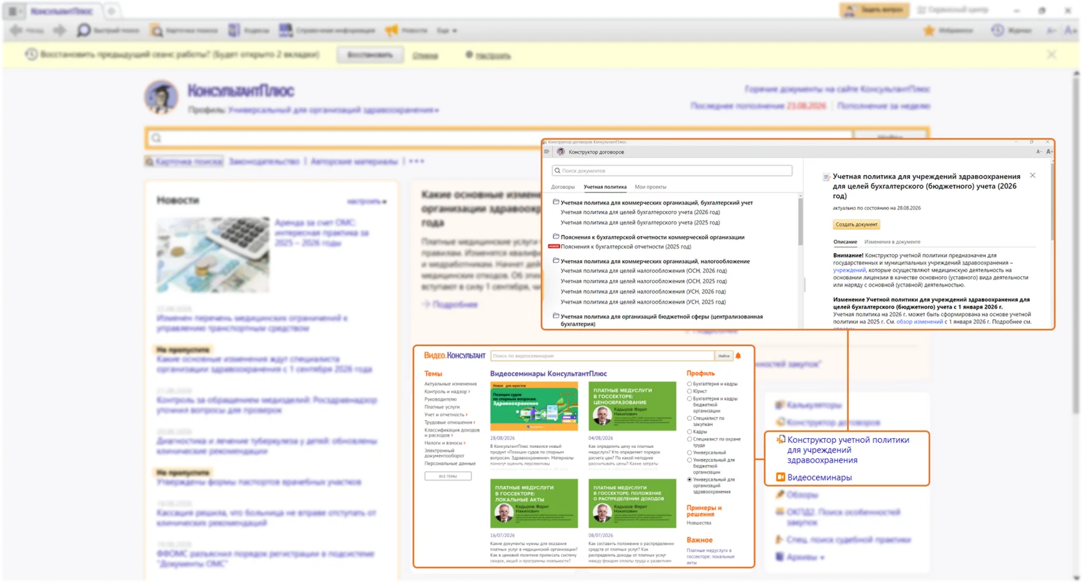Open the Платные услуги topic
Viewport: 1082px width, 583px height.
point(442,407)
